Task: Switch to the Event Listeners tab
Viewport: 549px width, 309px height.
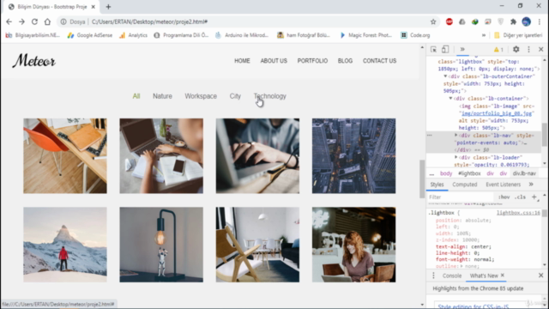Action: point(503,185)
